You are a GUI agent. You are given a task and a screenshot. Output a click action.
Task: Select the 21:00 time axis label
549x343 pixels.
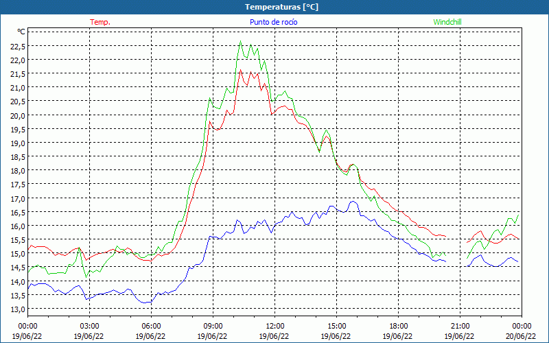tap(460, 326)
